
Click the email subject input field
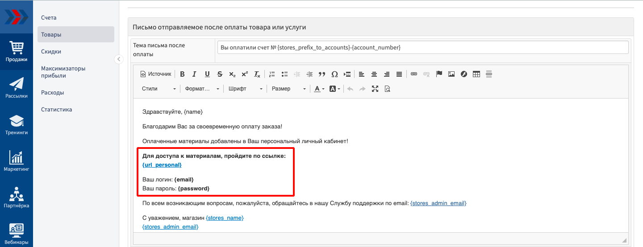pos(422,47)
